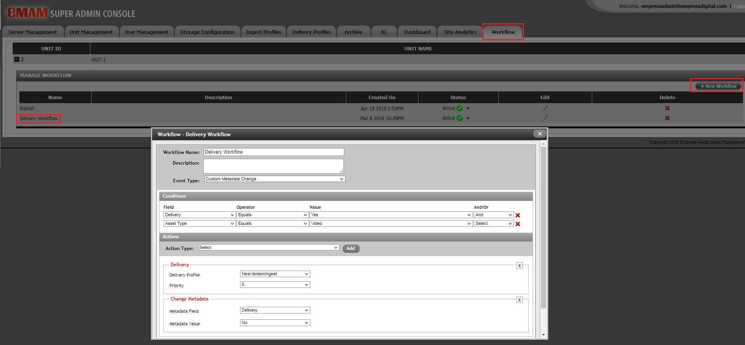Open the Delivery Workflow name link
Viewport: 745px width, 345px height.
click(38, 118)
